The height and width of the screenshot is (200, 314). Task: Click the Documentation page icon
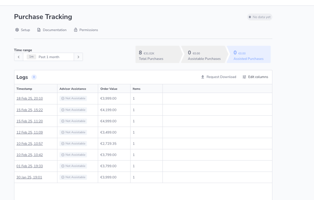point(39,30)
